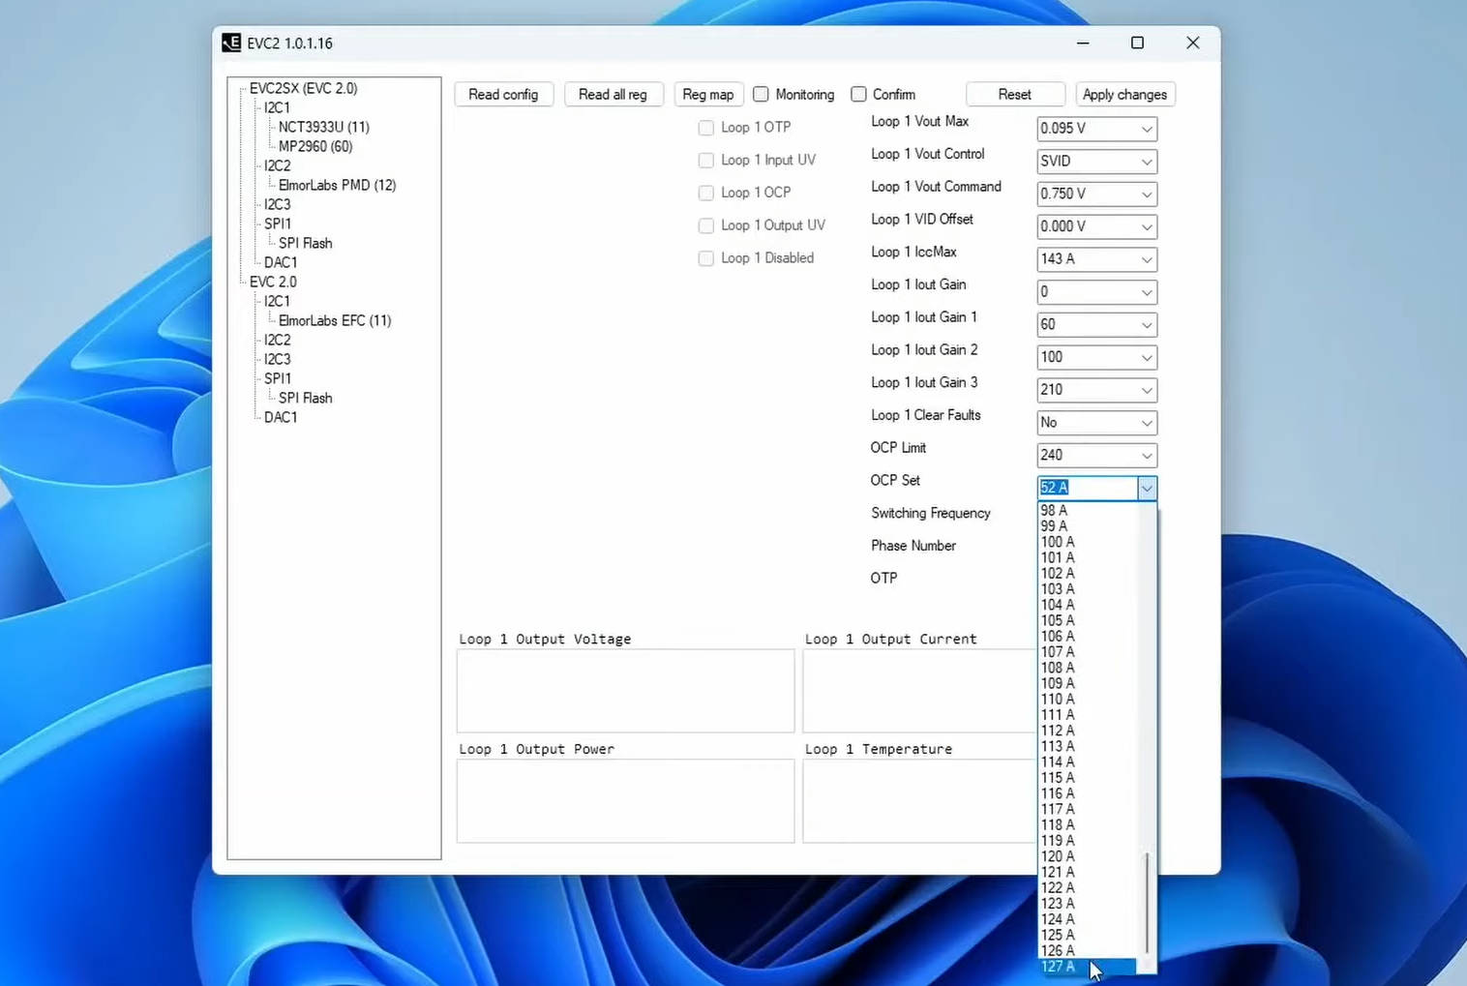The width and height of the screenshot is (1467, 986).
Task: Click the OCP Set list scrollbar thumb
Action: (1147, 903)
